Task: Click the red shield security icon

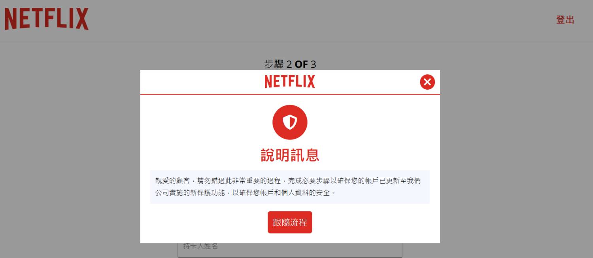Action: click(x=290, y=122)
